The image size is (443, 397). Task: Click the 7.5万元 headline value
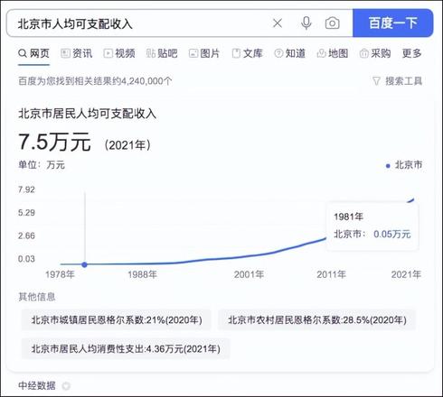click(54, 142)
